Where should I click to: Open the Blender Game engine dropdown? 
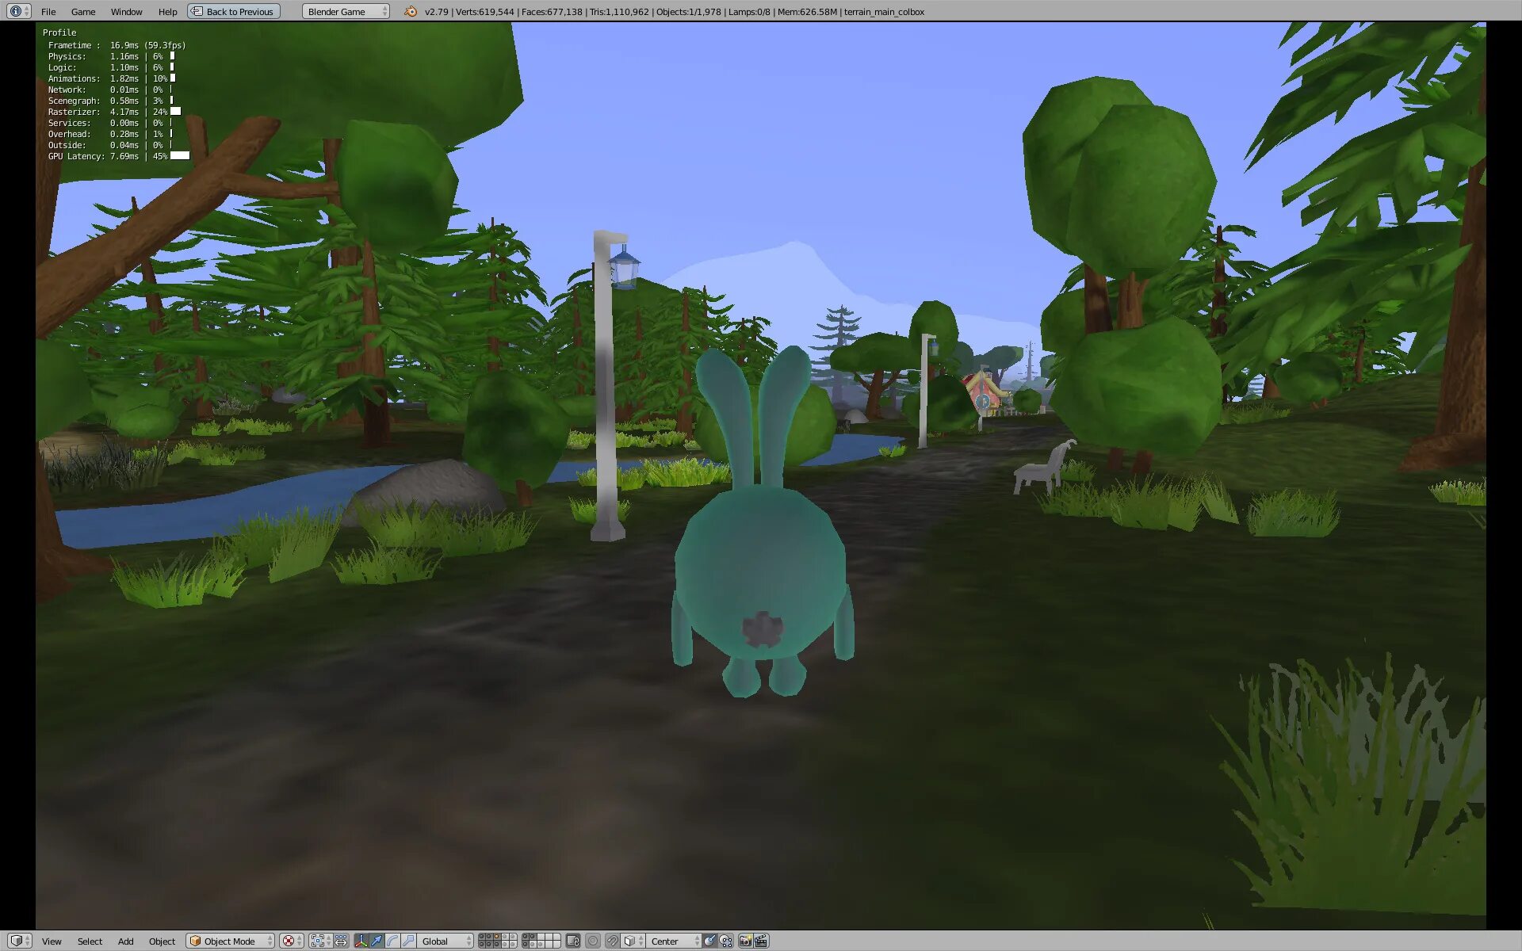click(346, 11)
